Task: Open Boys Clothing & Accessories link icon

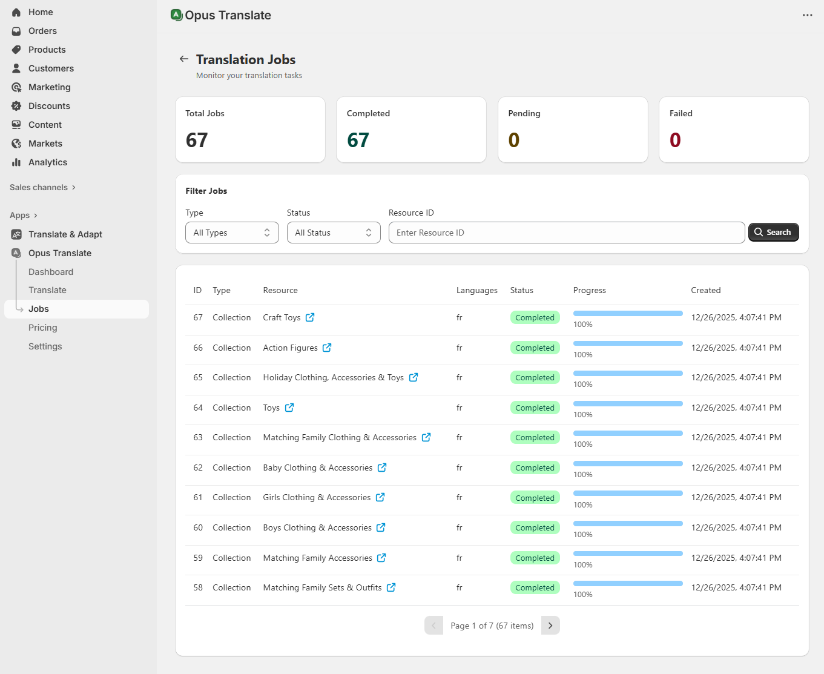Action: (x=381, y=527)
